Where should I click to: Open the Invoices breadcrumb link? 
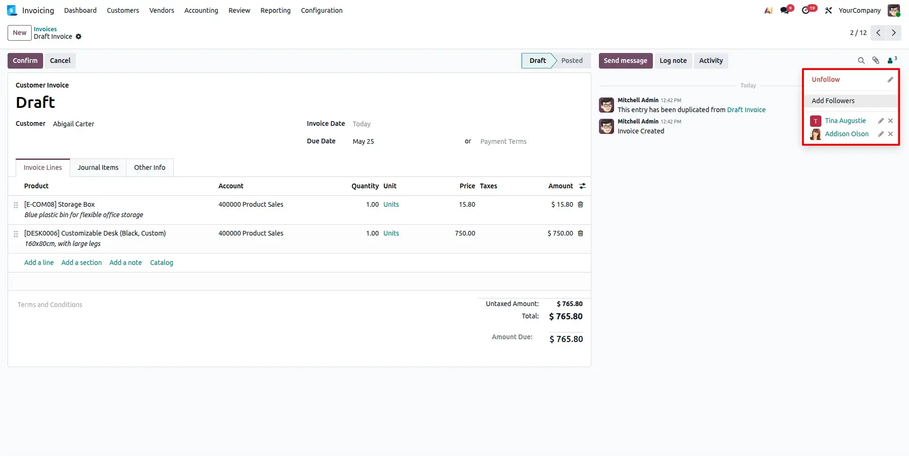point(45,29)
